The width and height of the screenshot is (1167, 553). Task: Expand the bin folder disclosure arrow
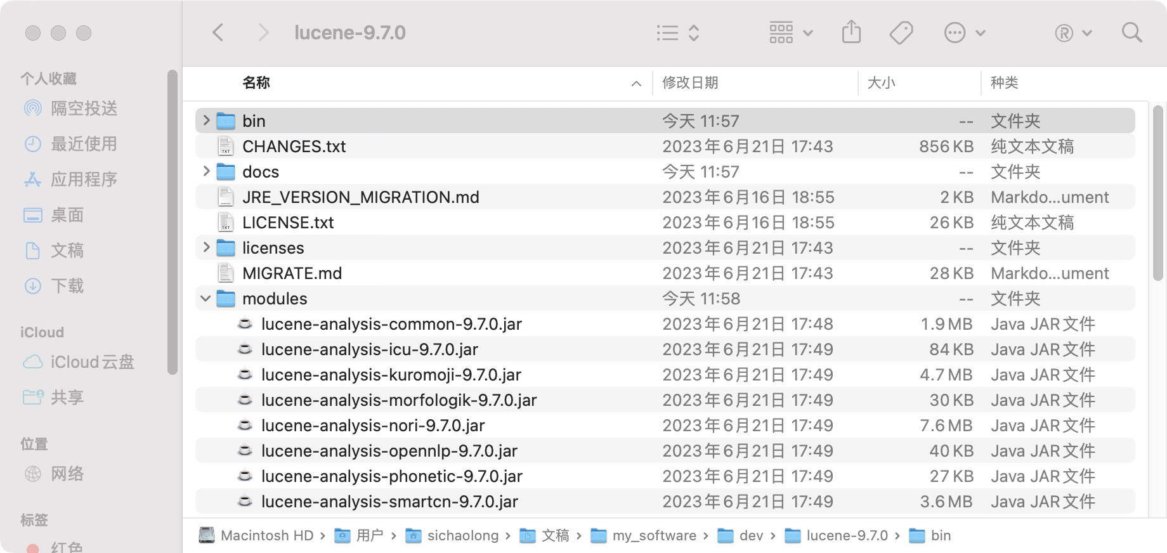tap(206, 120)
